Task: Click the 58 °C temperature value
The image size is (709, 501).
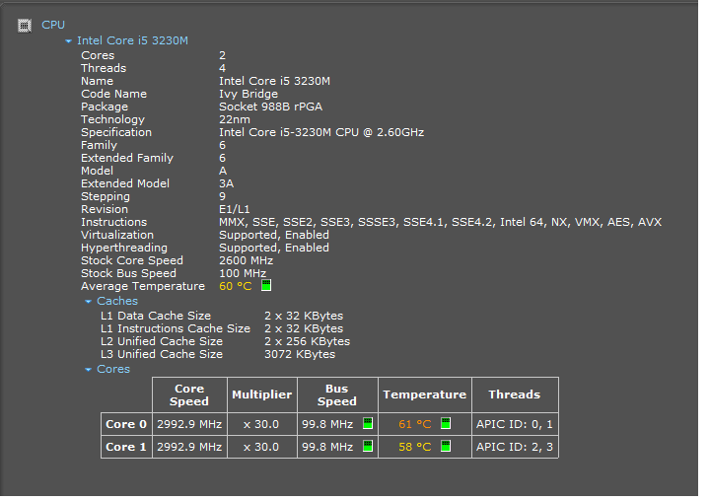Action: (x=414, y=447)
